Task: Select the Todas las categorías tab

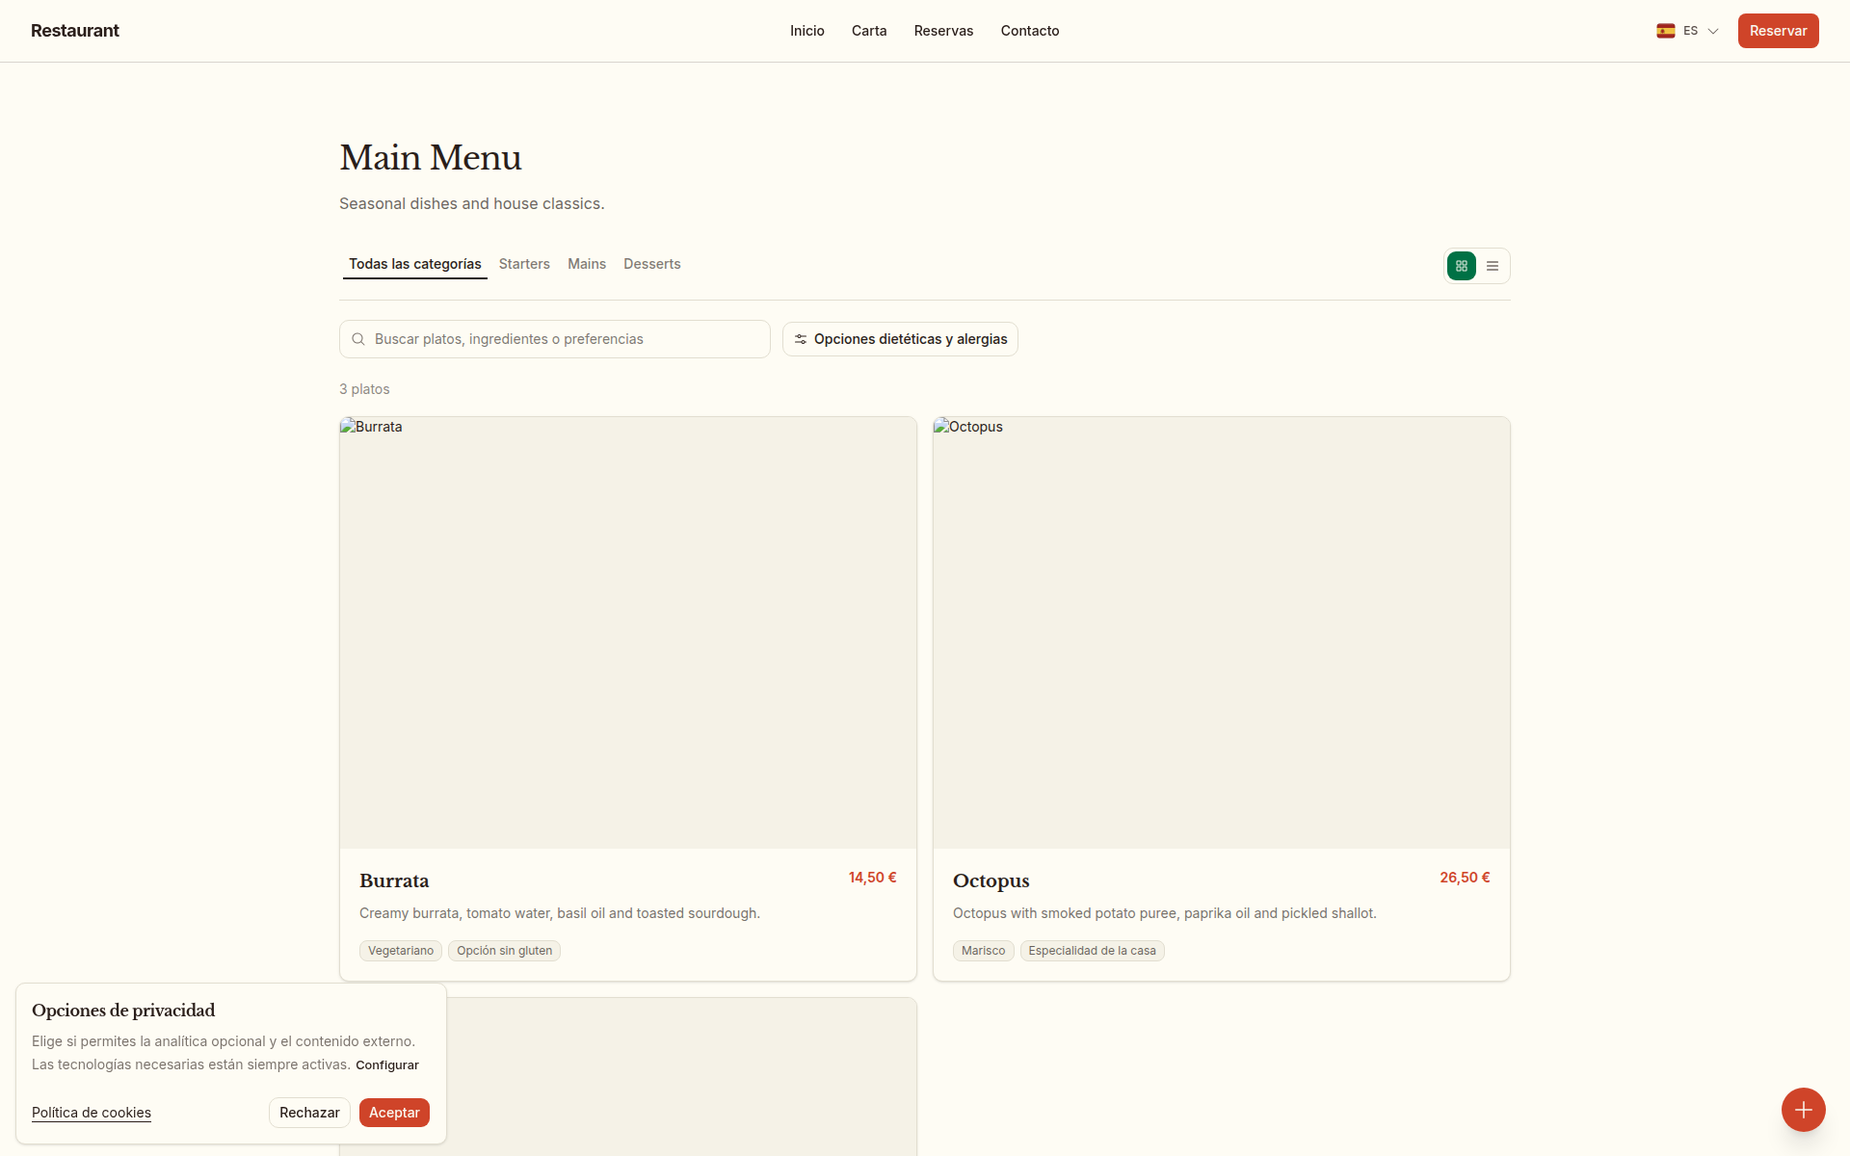Action: point(415,264)
